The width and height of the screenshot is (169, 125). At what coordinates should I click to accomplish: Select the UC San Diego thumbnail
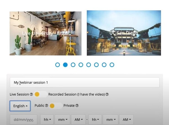[x=124, y=33]
